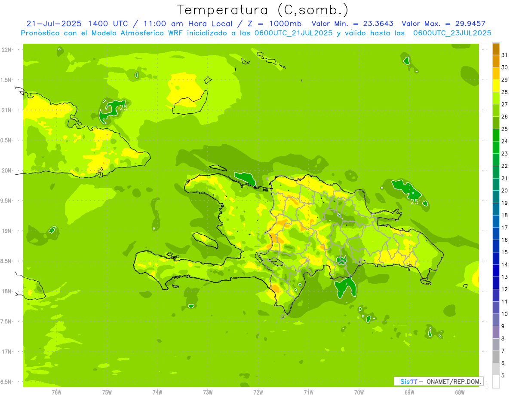Click the legend value 8
This screenshot has width=516, height=398.
503,339
